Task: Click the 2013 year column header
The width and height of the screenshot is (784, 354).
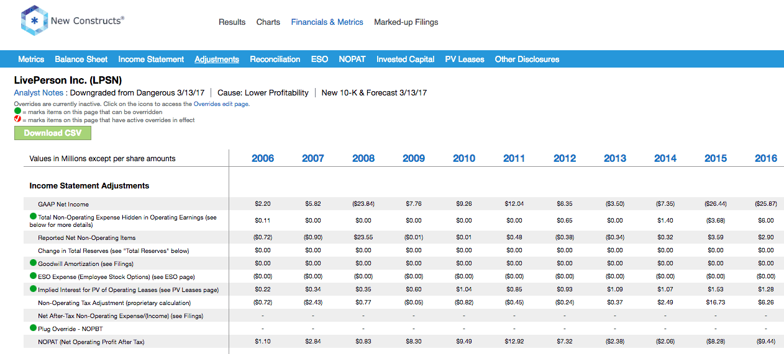Action: click(615, 159)
